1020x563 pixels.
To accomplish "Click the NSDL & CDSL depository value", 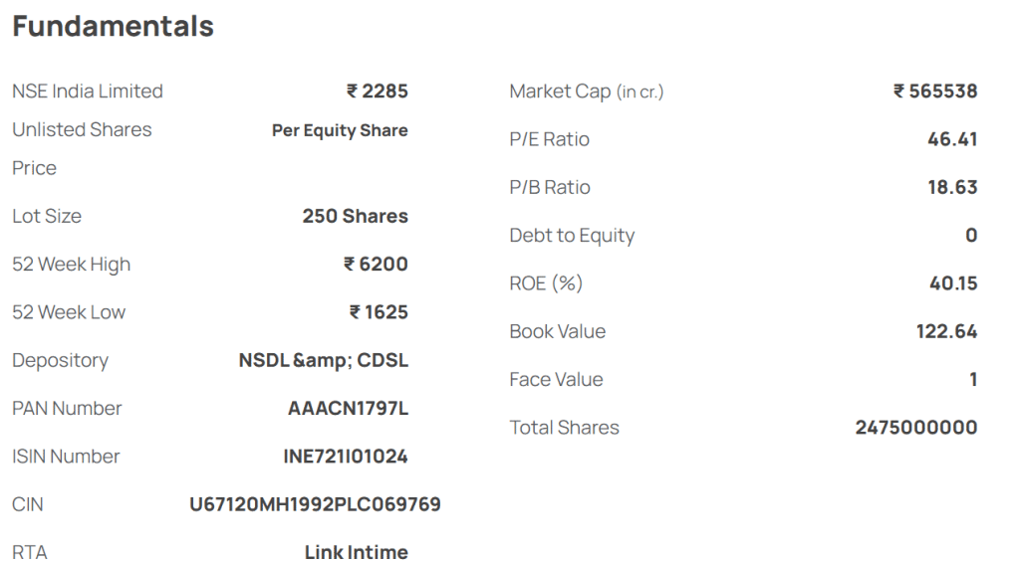I will [x=324, y=360].
